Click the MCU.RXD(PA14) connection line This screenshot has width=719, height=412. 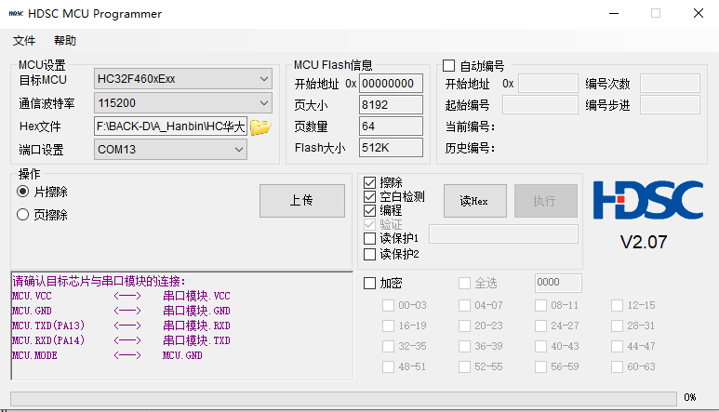(121, 340)
